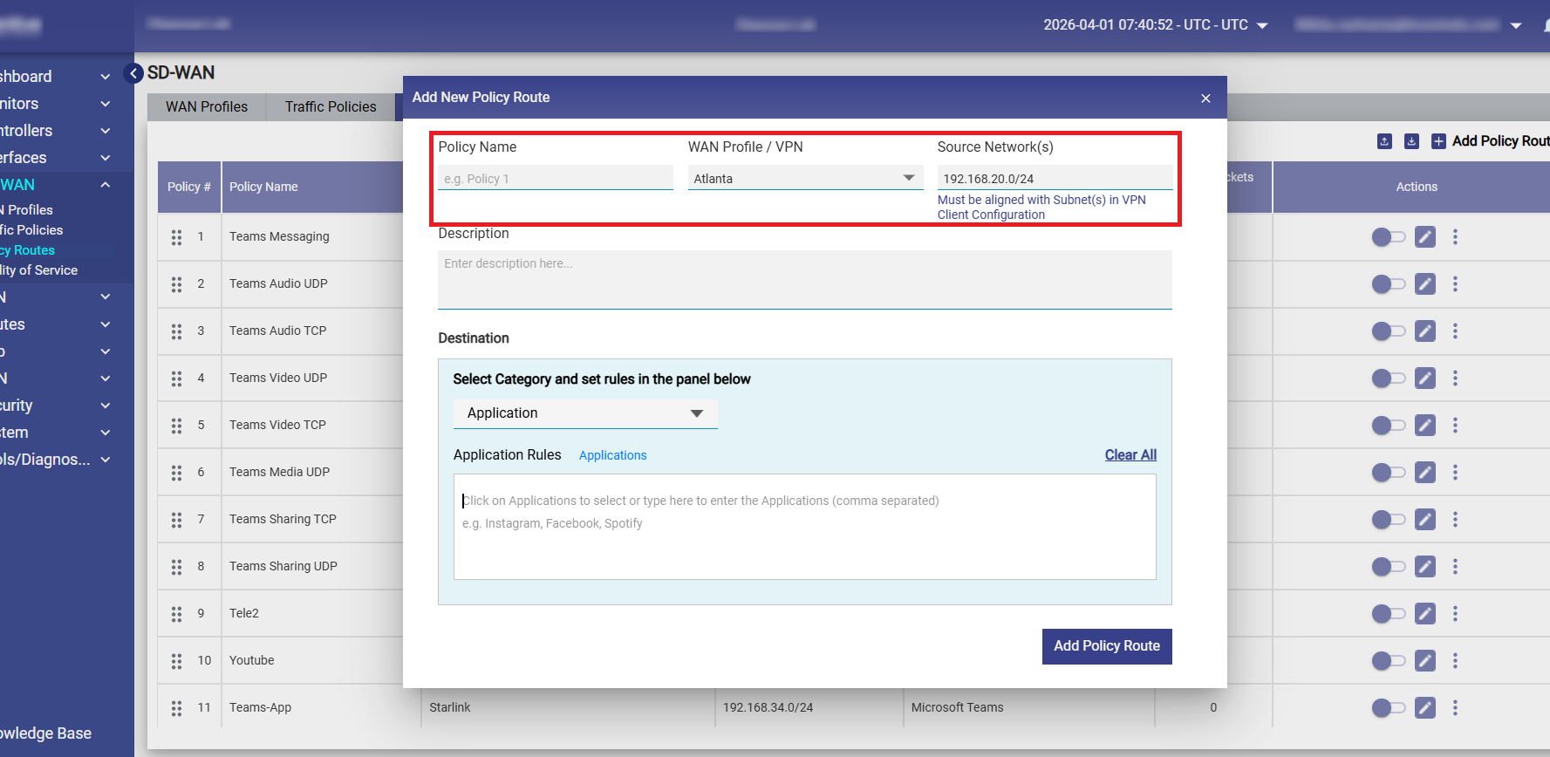Screen dimensions: 1550x757
Task: Click the drag handle for Teams Video UDP
Action: click(176, 378)
